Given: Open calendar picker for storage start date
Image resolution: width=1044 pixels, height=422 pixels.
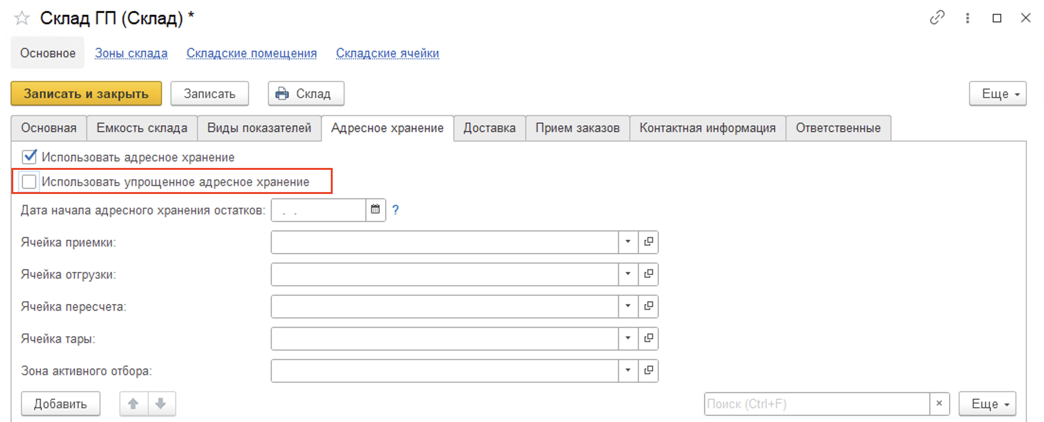Looking at the screenshot, I should 375,210.
